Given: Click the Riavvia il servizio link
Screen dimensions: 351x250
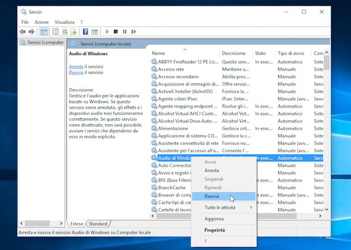Looking at the screenshot, I should click(76, 72).
